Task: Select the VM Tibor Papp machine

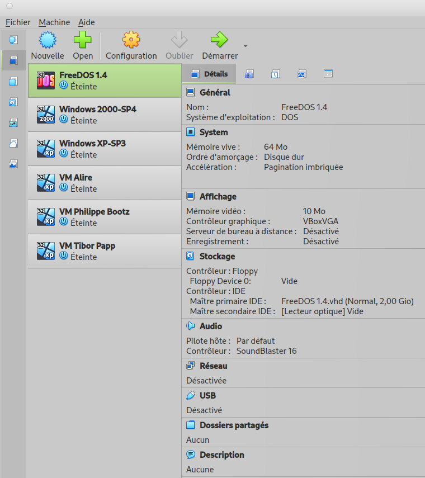Action: click(x=104, y=251)
